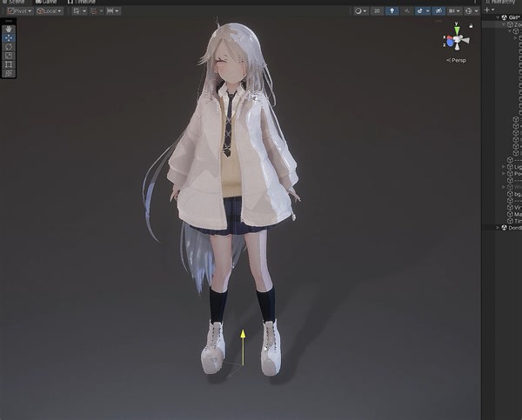Toggle scene effects button
Image resolution: width=522 pixels, height=420 pixels.
click(x=420, y=11)
